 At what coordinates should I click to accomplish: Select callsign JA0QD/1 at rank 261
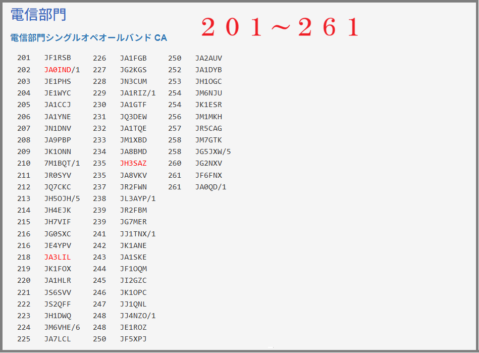(x=210, y=187)
